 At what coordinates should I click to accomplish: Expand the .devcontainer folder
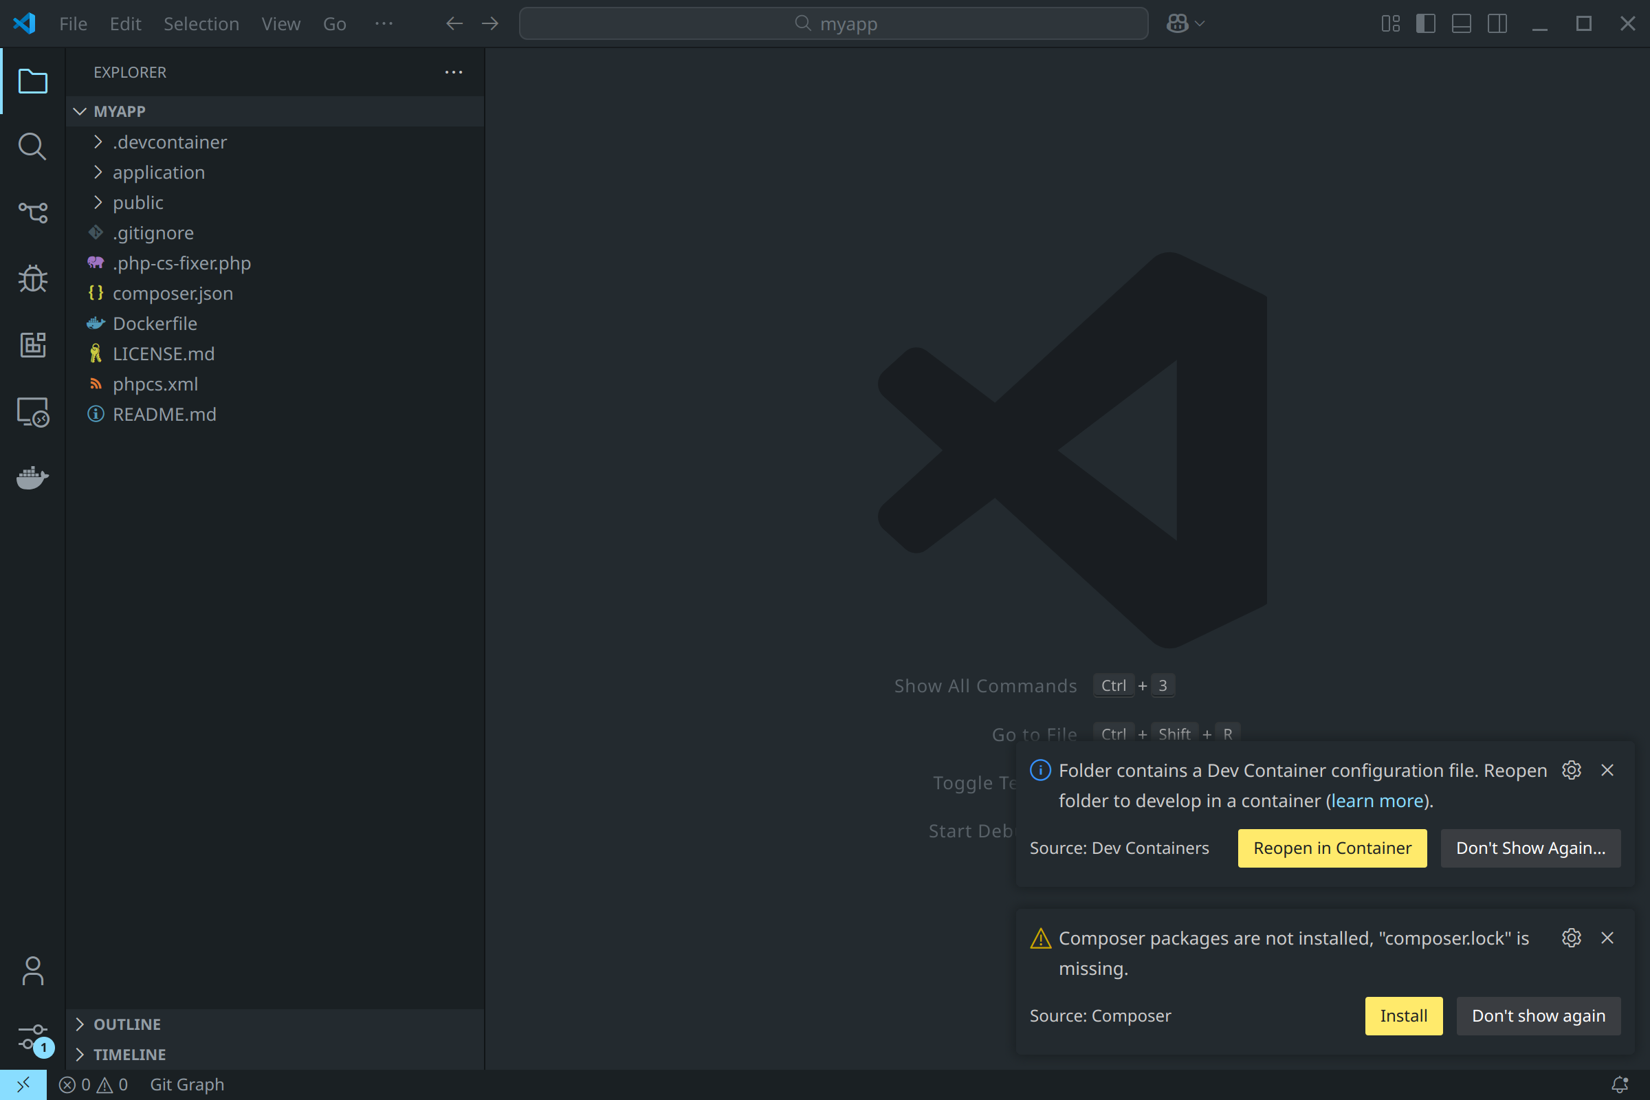(x=169, y=142)
